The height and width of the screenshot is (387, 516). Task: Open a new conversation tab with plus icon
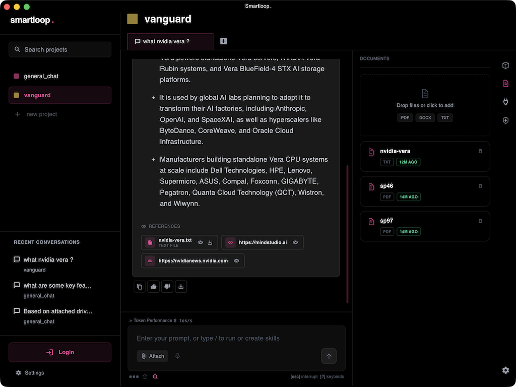tap(223, 41)
